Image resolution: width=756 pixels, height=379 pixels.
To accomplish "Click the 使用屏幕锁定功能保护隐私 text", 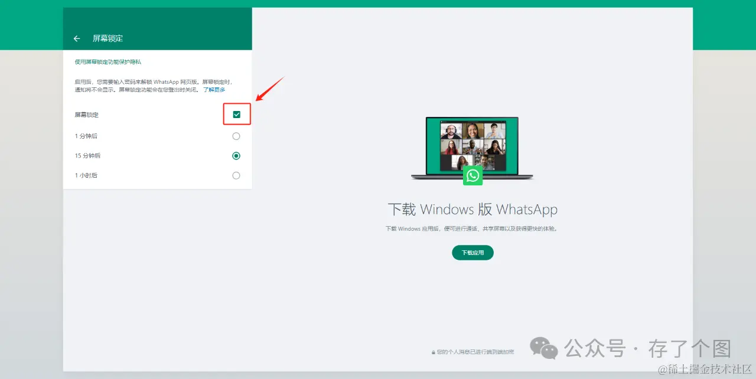I will click(108, 61).
